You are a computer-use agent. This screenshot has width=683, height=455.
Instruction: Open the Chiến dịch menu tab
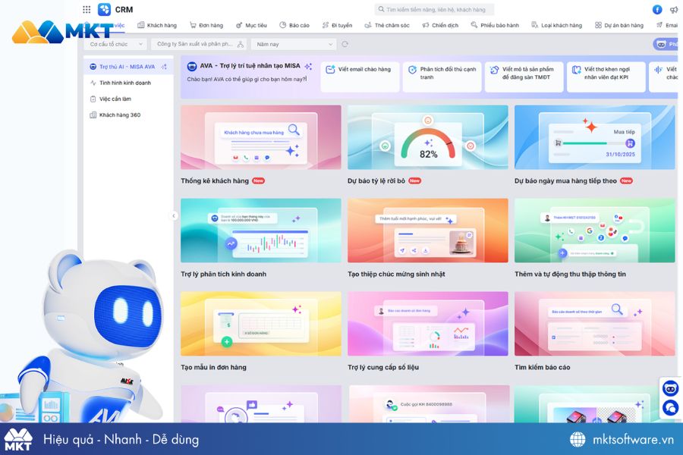(440, 25)
